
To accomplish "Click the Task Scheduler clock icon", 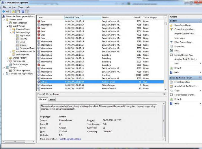I will click(x=11, y=23).
